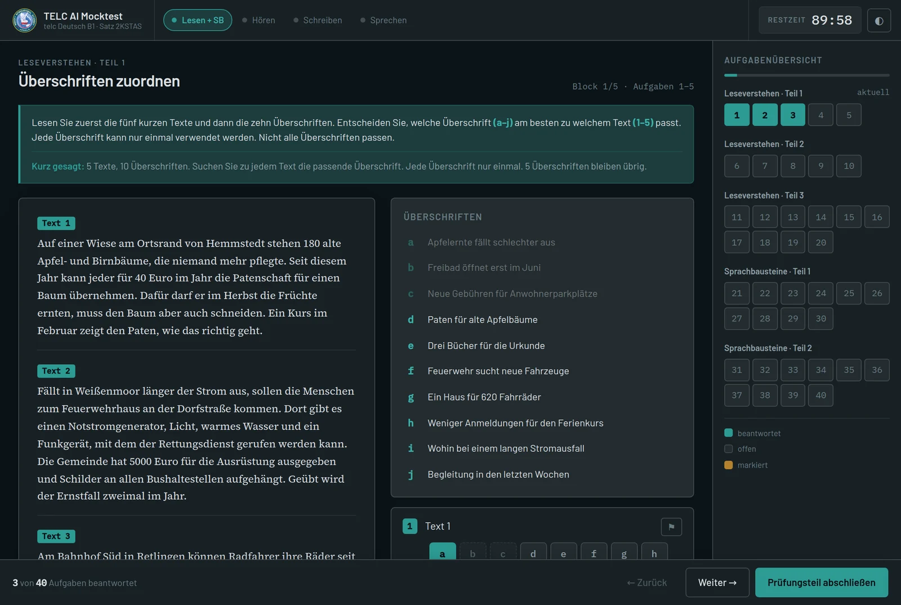Toggle the dark/light theme contrast icon
Screen dimensions: 901x605
[878, 21]
